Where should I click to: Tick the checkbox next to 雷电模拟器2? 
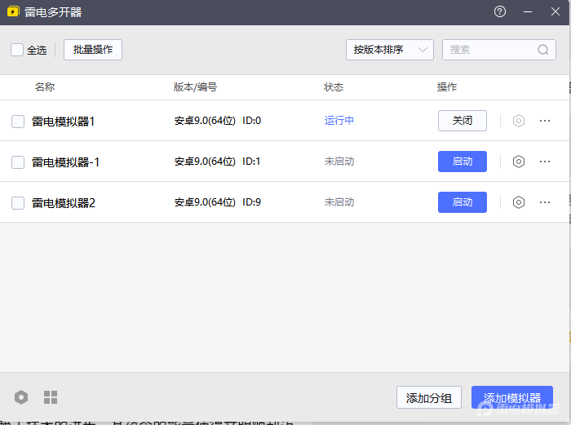pos(18,203)
